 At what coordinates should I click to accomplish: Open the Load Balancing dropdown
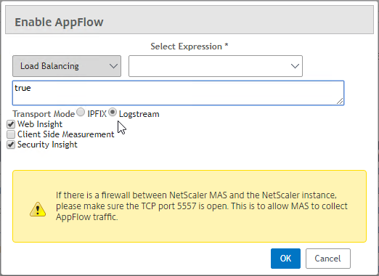67,66
